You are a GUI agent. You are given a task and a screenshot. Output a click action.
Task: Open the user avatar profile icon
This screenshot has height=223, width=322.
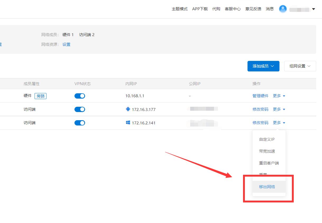pyautogui.click(x=283, y=9)
